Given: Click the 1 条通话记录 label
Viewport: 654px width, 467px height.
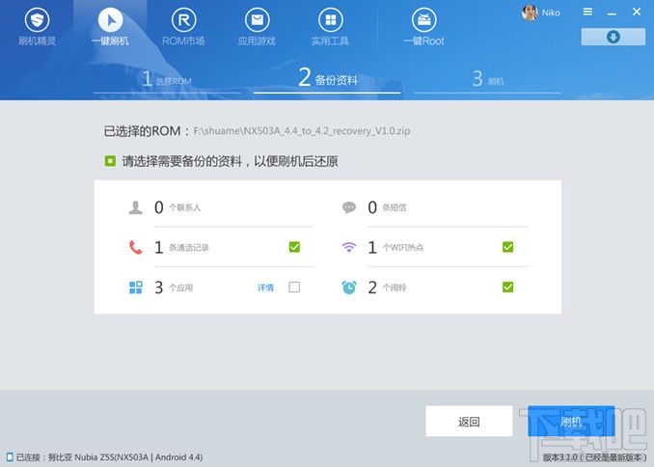Looking at the screenshot, I should tap(181, 247).
